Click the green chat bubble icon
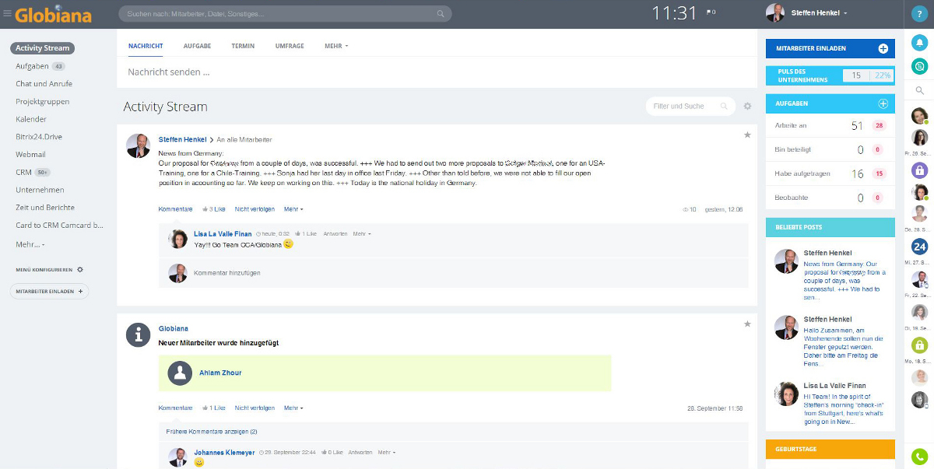Screen dimensions: 934x469 pyautogui.click(x=919, y=67)
